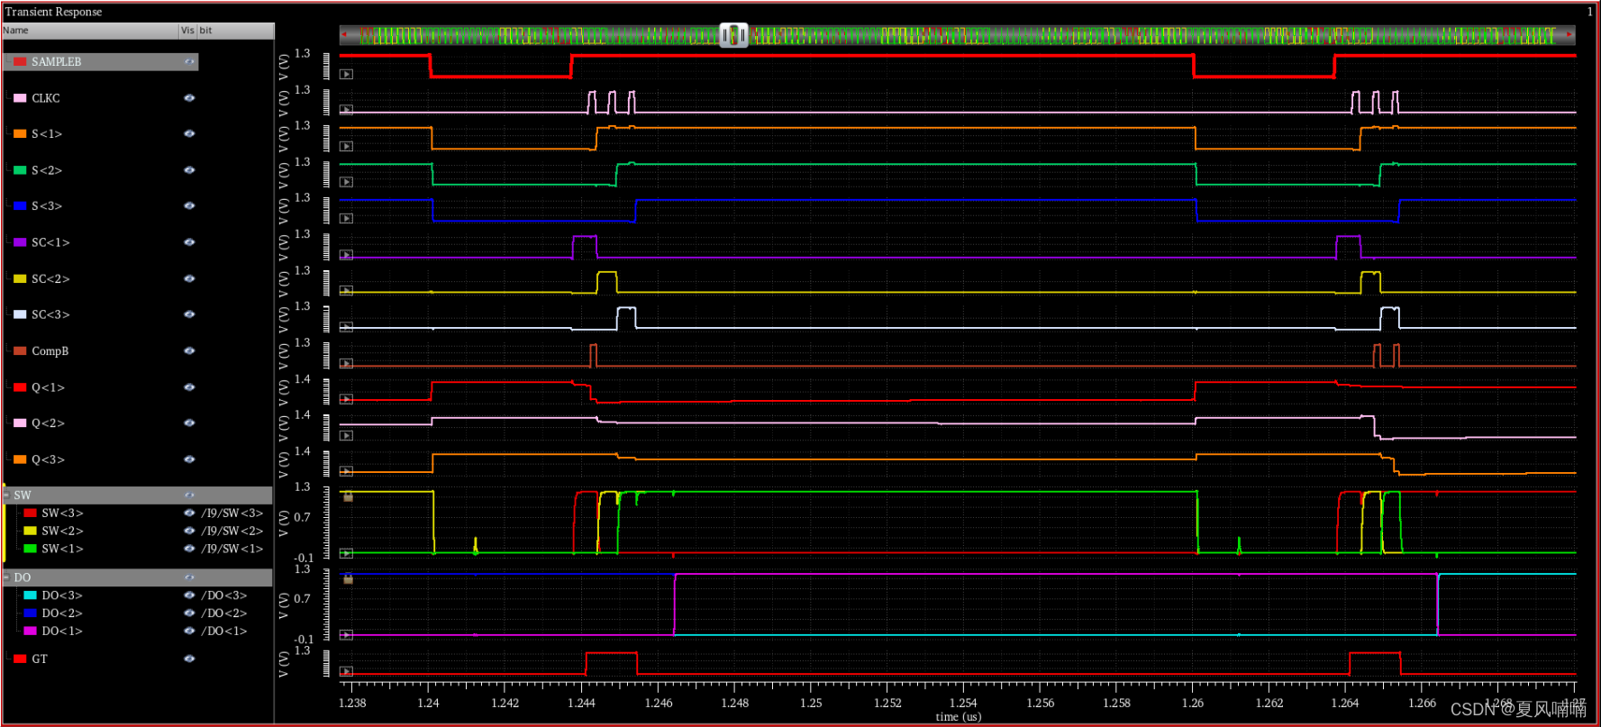Collapse the DO group in the signal tree
This screenshot has height=727, width=1601.
pyautogui.click(x=7, y=577)
